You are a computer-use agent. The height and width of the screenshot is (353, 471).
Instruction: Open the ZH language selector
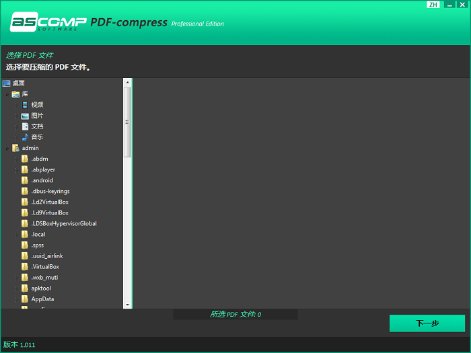433,5
